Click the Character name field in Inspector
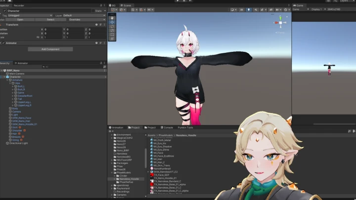Image resolution: width=356 pixels, height=200 pixels. (x=49, y=11)
